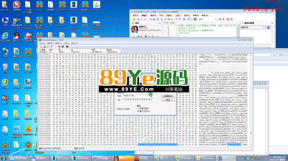The height and width of the screenshot is (161, 288).
Task: Click the red icon in APK改之理 toolbar
Action: coord(228,19)
